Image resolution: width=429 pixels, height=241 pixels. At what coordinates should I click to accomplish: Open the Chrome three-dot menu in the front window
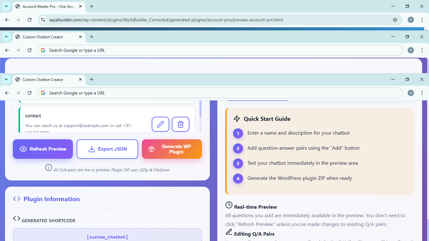click(x=422, y=93)
